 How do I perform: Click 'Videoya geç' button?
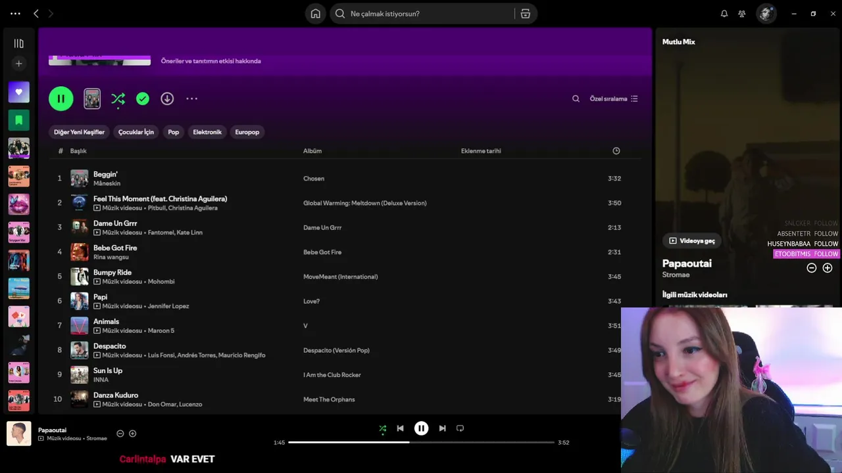[x=692, y=241]
